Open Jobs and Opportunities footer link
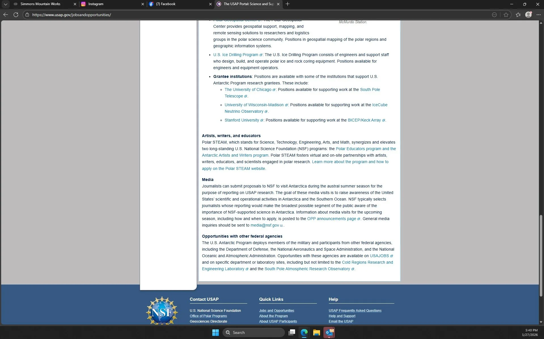Viewport: 544px width, 339px height. pyautogui.click(x=276, y=311)
